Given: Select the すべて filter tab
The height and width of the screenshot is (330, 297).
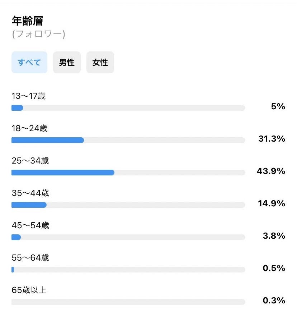Looking at the screenshot, I should [x=29, y=63].
